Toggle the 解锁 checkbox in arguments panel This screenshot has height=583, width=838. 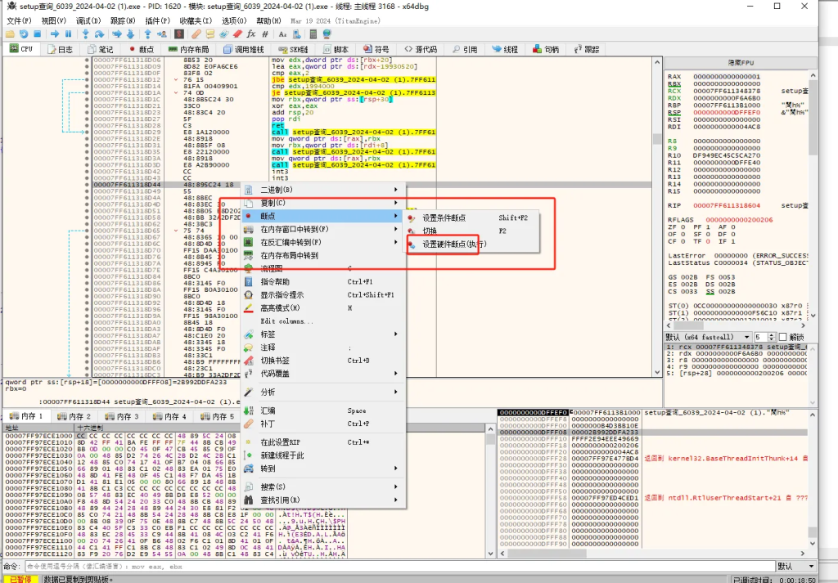click(x=783, y=337)
